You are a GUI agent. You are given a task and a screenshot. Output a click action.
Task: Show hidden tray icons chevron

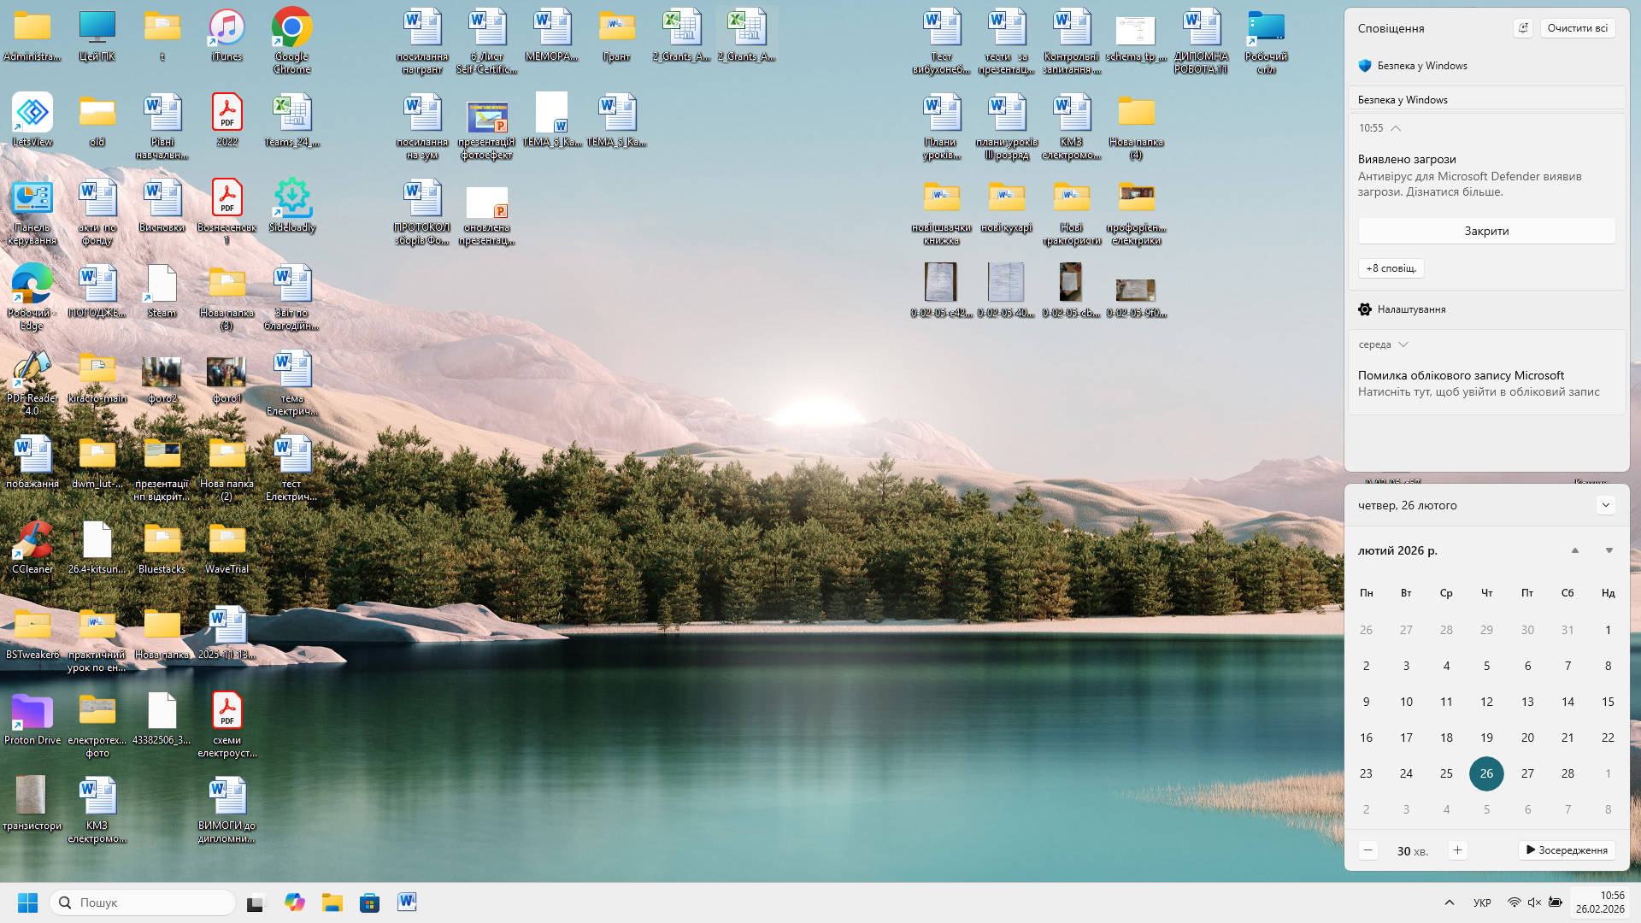[1449, 902]
